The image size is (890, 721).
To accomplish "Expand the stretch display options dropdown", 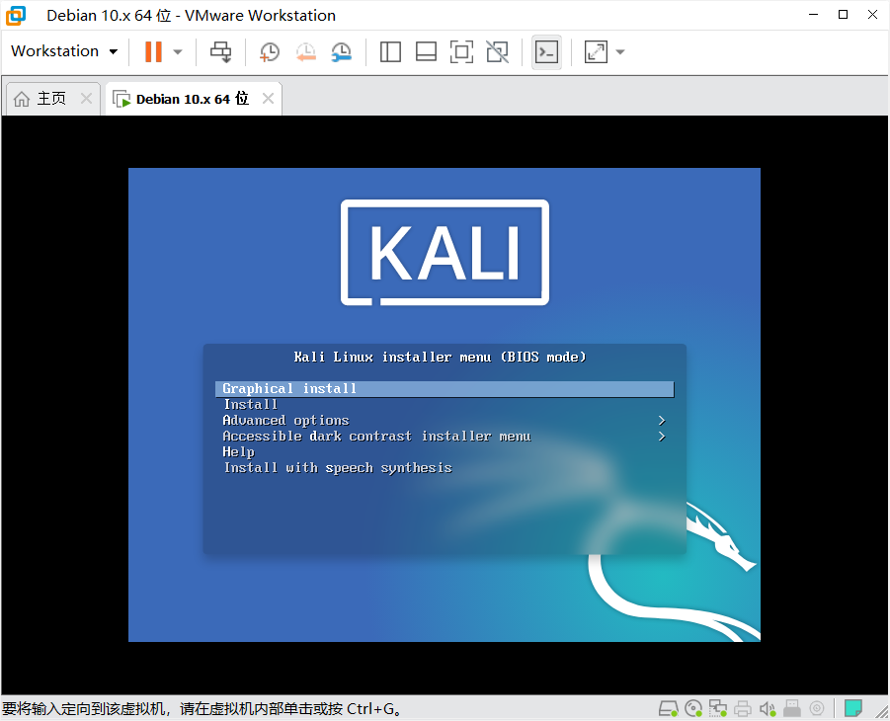I will 620,51.
